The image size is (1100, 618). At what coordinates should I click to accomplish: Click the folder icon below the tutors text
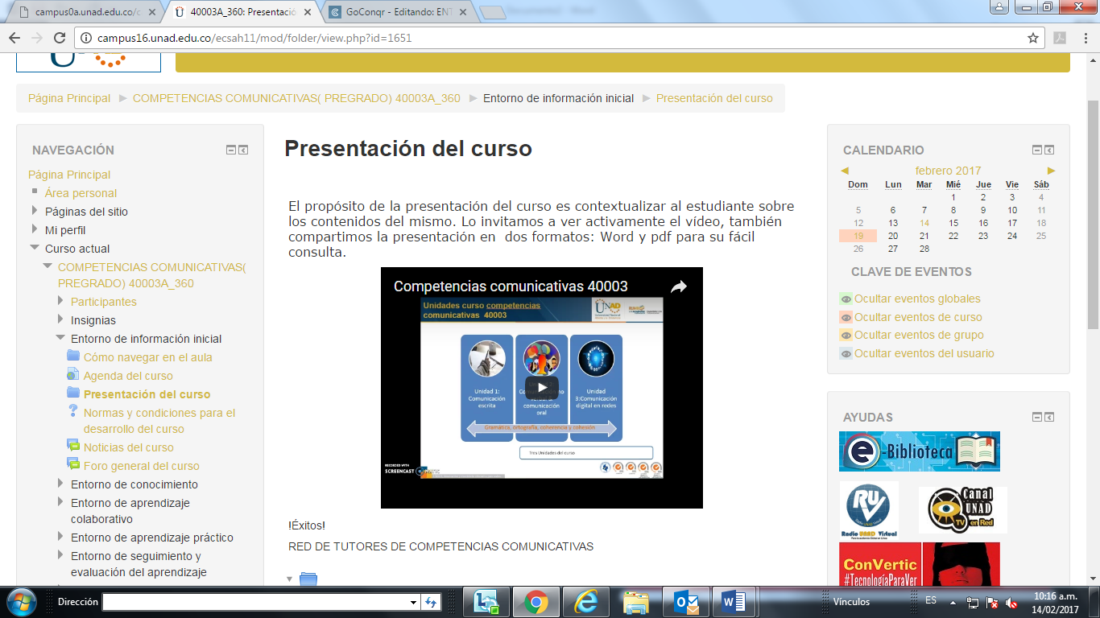pos(308,579)
